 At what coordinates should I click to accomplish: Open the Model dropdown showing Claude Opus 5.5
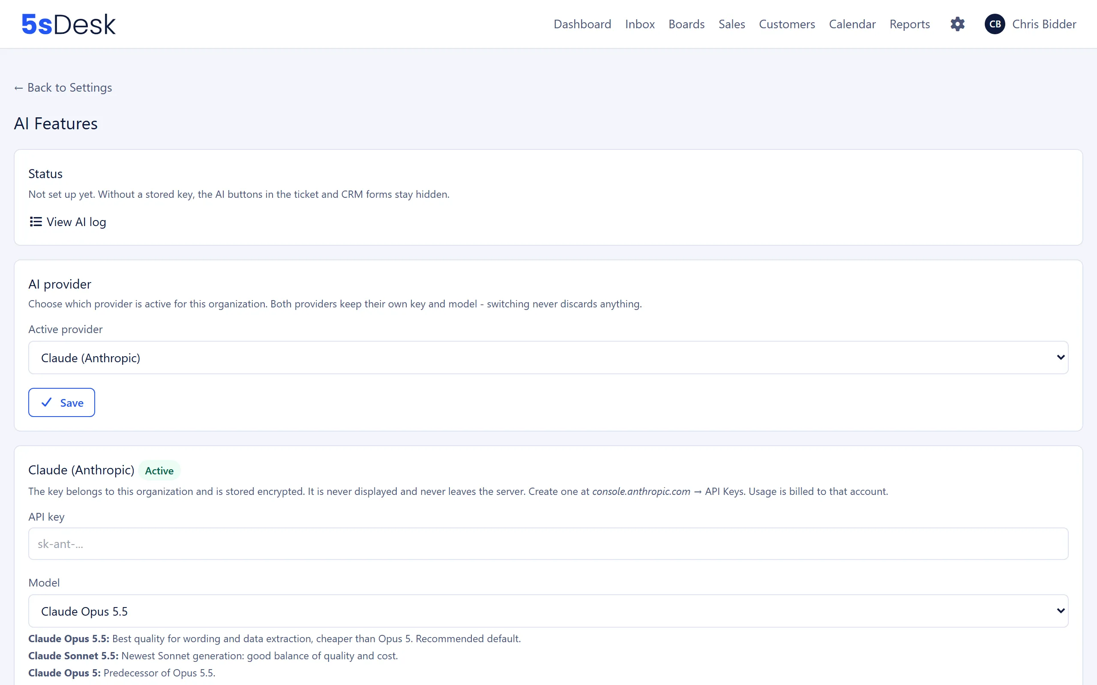tap(548, 611)
